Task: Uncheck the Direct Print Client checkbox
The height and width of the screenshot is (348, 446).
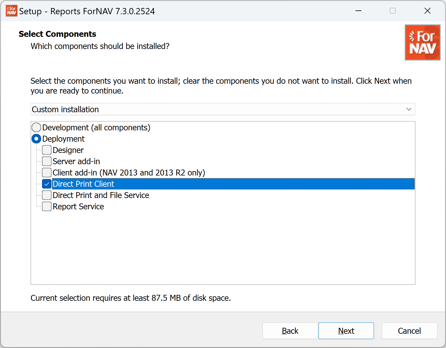Action: pos(47,184)
